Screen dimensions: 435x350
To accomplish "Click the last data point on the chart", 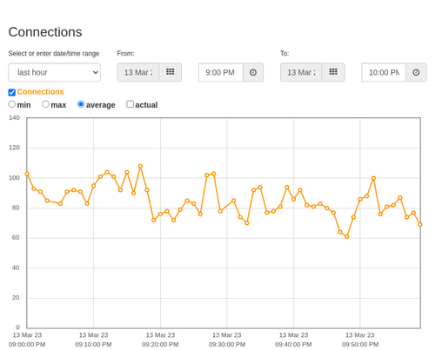I will coord(420,225).
